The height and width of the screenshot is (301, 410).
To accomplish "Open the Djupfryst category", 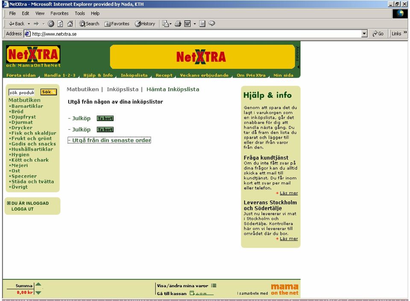I will coord(23,117).
